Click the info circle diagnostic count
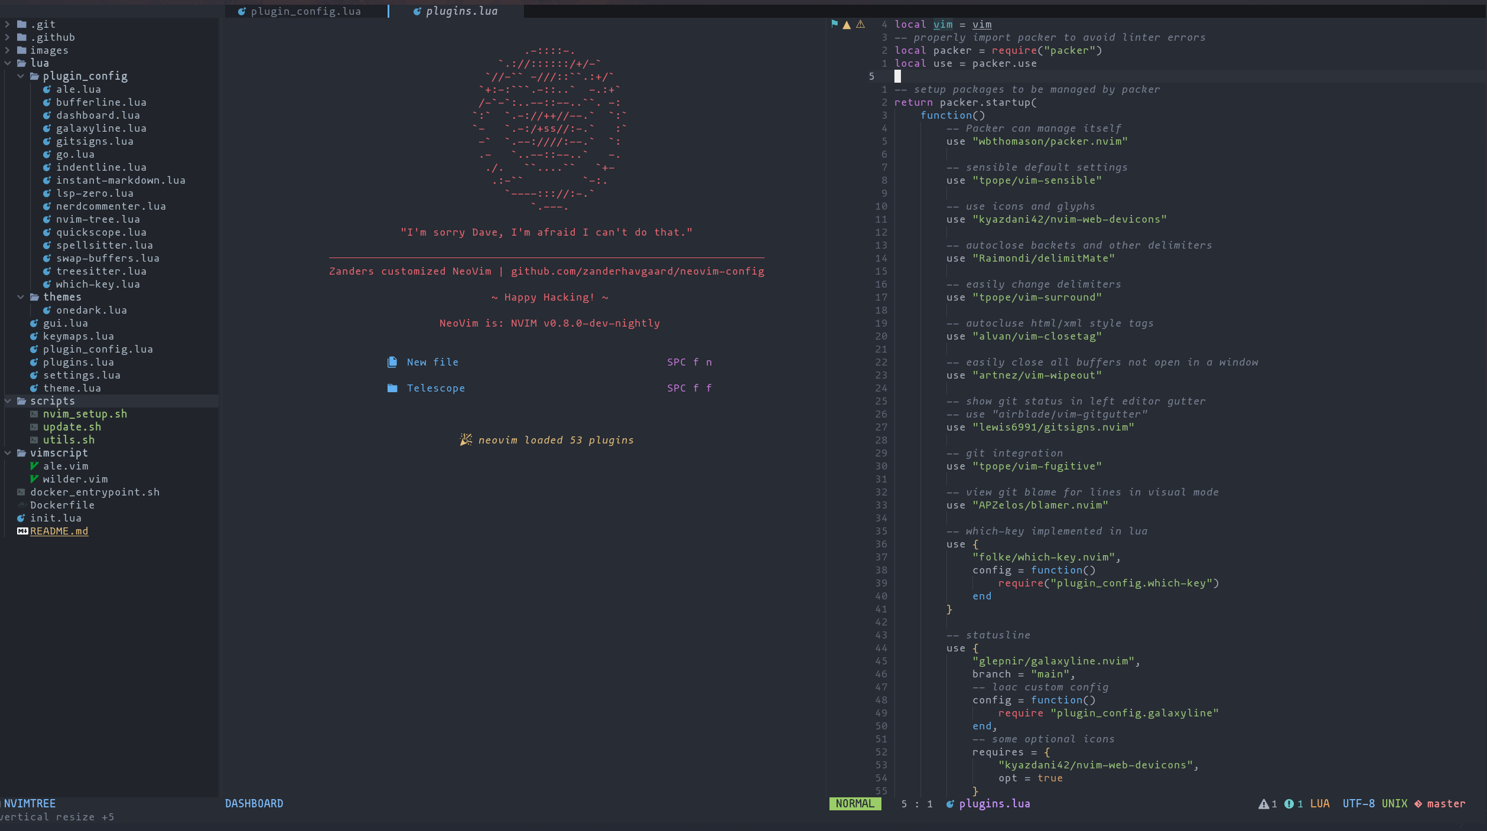This screenshot has width=1487, height=831. [x=1289, y=804]
